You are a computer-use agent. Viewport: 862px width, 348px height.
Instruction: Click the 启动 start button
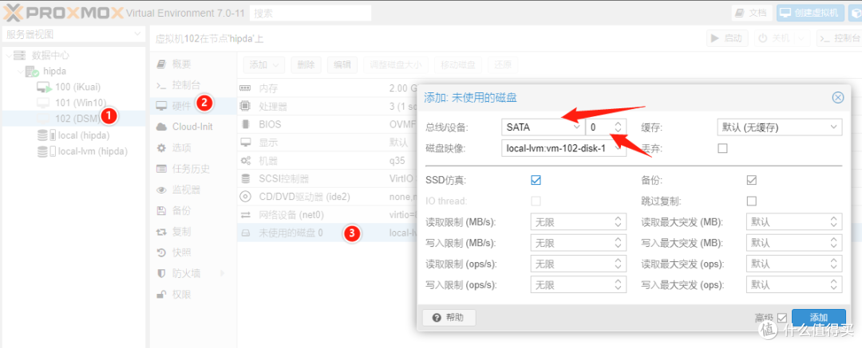(x=727, y=38)
